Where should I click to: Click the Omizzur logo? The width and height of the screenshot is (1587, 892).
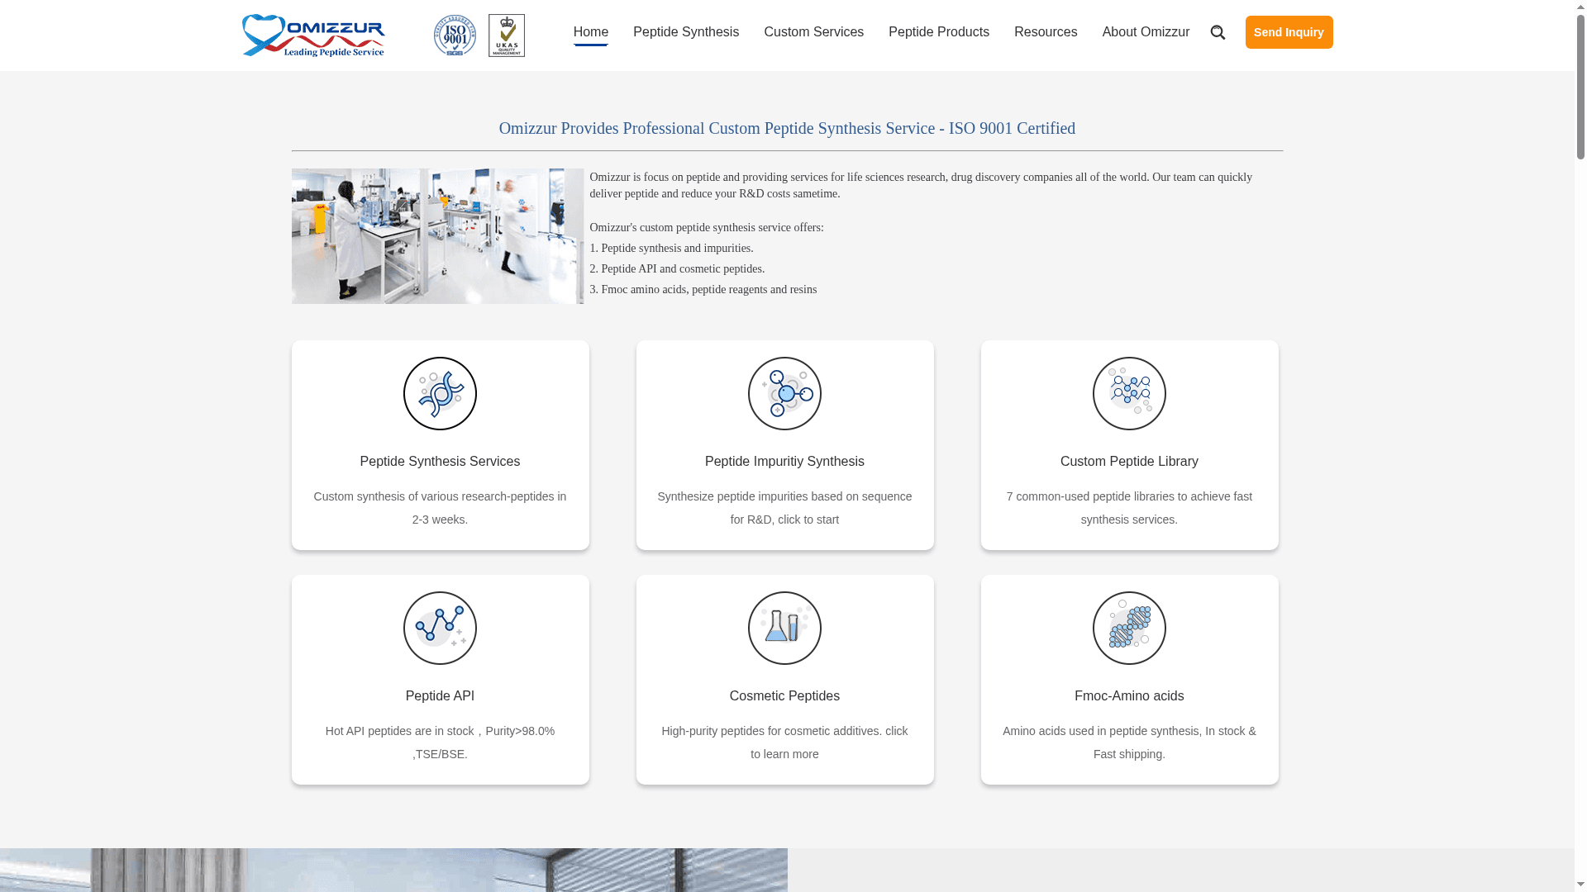coord(312,35)
